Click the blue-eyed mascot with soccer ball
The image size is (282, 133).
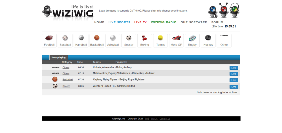pyautogui.click(x=213, y=12)
